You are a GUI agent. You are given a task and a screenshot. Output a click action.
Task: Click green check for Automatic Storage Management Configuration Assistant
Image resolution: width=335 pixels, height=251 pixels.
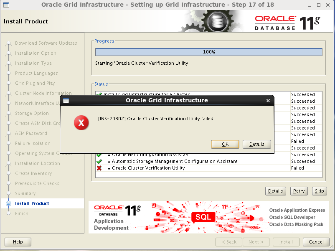(x=99, y=161)
